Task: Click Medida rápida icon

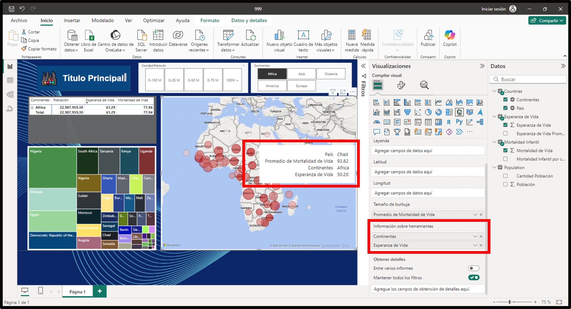Action: coord(367,41)
